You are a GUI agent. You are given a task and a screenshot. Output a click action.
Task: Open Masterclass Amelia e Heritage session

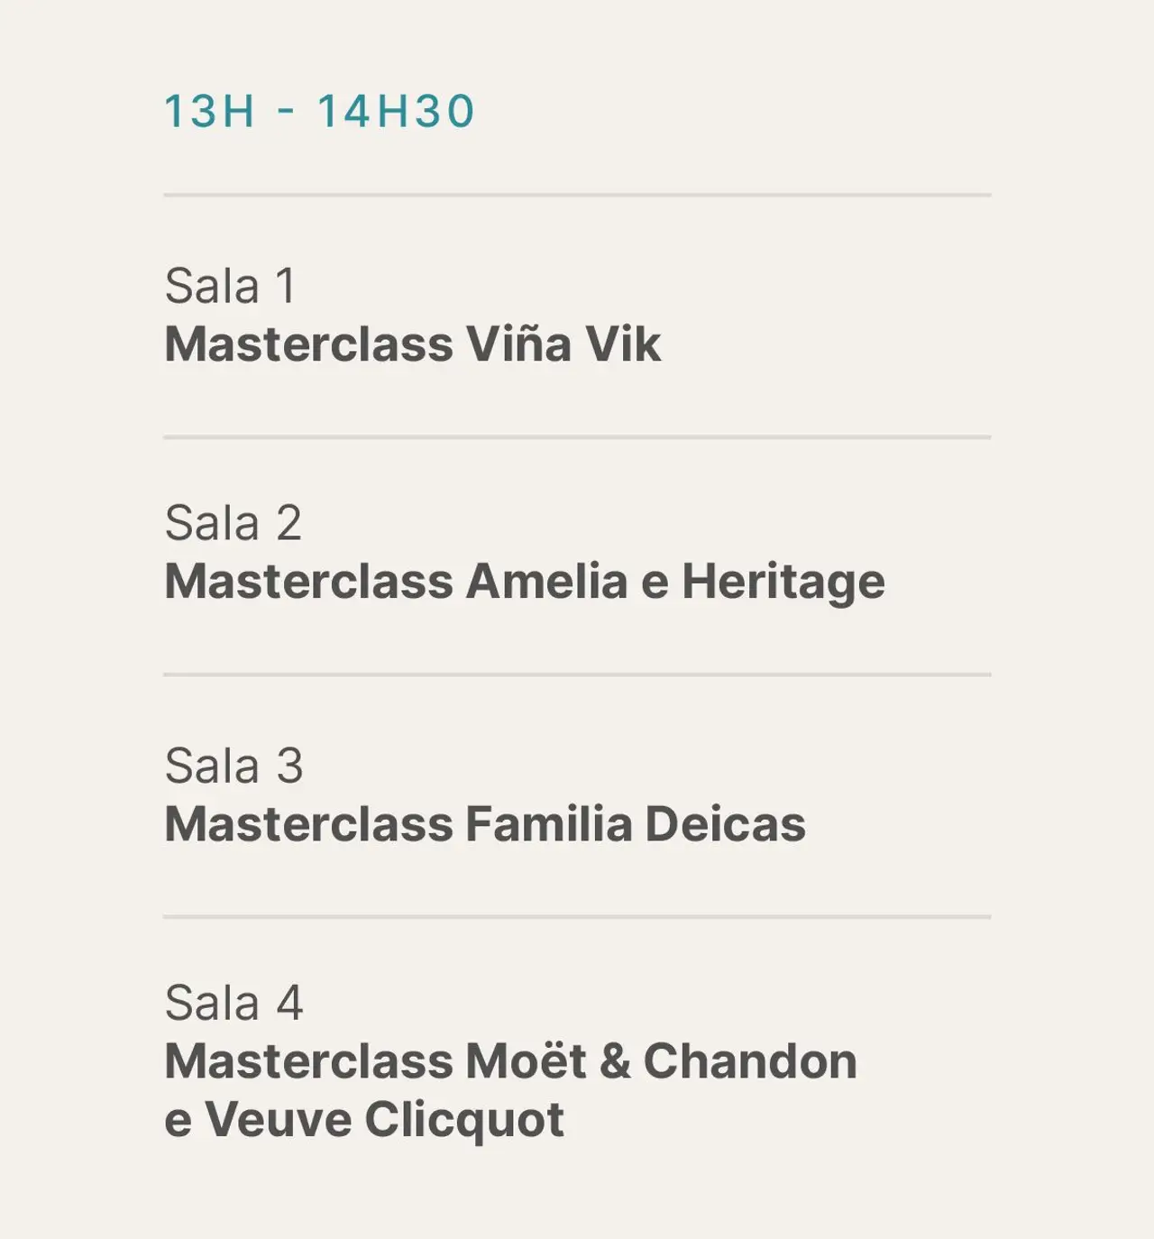pyautogui.click(x=524, y=582)
